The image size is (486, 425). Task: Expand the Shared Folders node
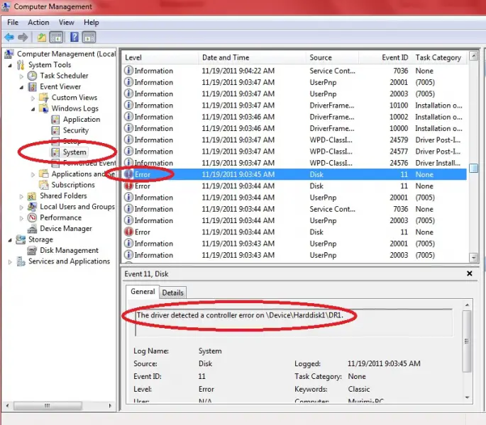point(21,196)
